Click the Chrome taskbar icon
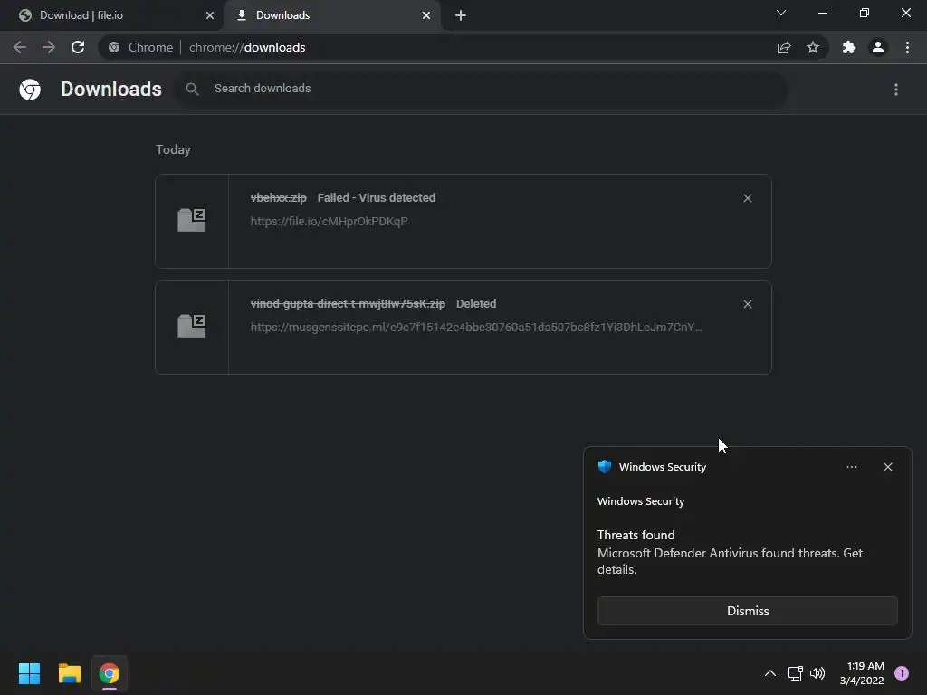This screenshot has width=927, height=695. 110,673
